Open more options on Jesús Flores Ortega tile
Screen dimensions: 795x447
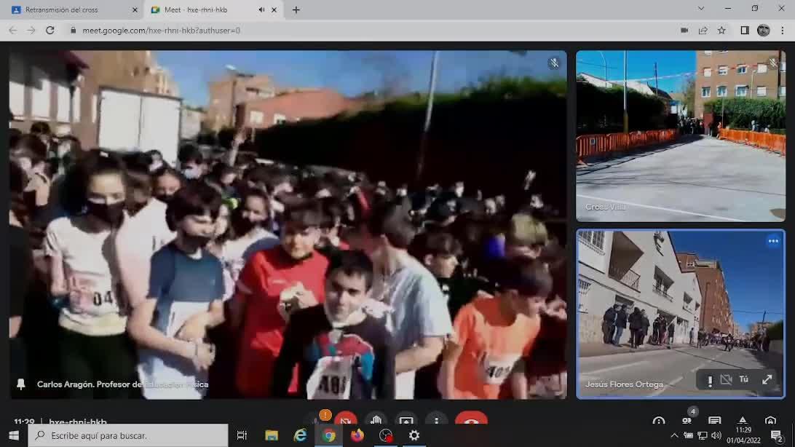click(x=772, y=241)
